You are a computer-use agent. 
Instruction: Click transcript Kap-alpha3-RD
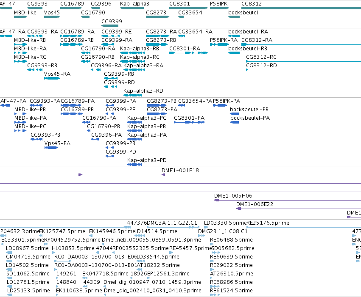pyautogui.click(x=143, y=91)
